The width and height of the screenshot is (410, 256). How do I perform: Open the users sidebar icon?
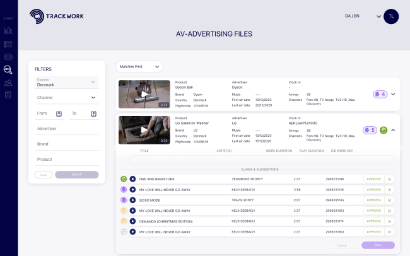click(x=8, y=83)
